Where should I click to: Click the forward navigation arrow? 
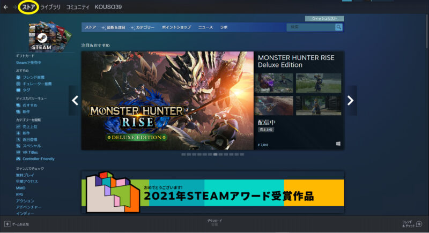pos(14,7)
